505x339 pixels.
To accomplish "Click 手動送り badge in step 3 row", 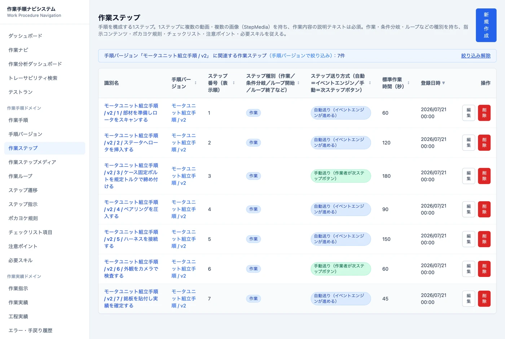I will (341, 176).
